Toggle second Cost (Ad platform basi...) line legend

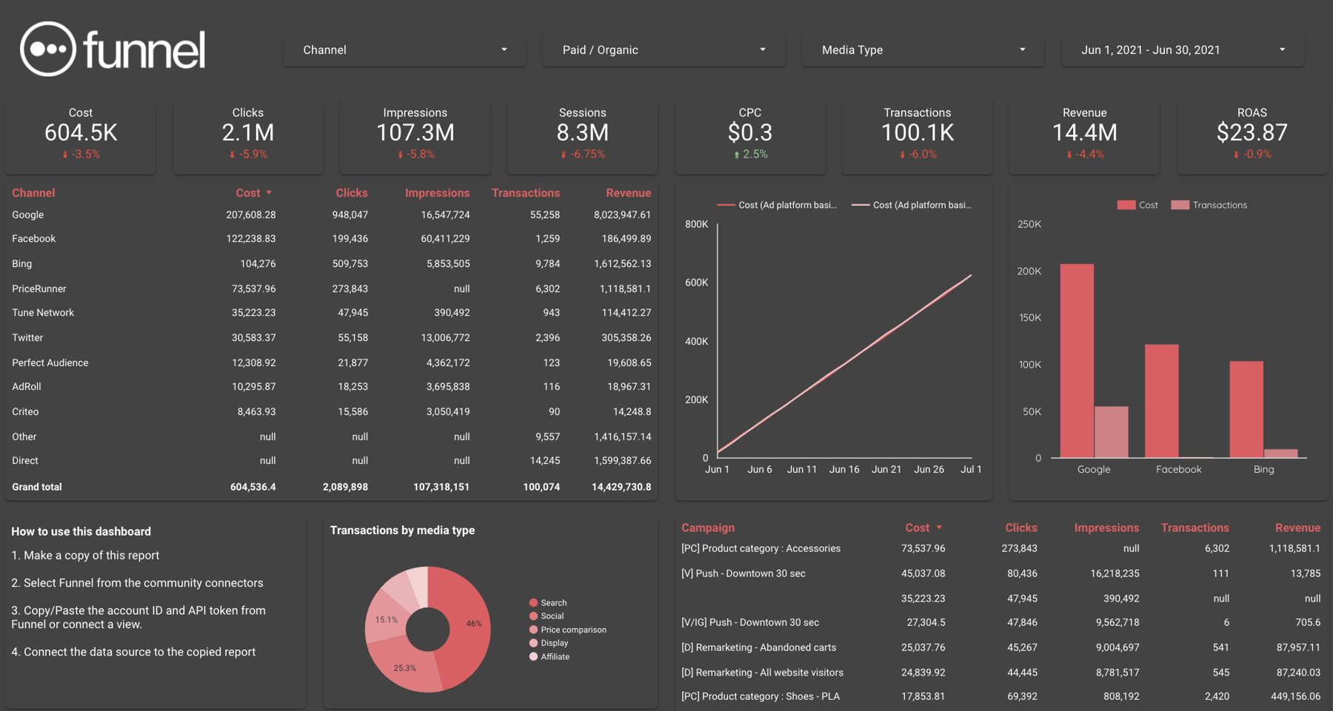(x=912, y=205)
